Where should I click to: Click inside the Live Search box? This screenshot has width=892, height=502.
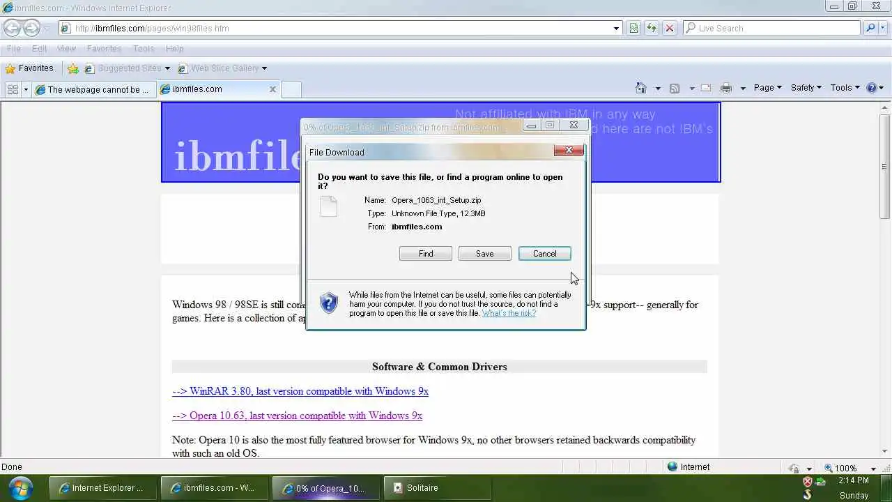pos(772,29)
